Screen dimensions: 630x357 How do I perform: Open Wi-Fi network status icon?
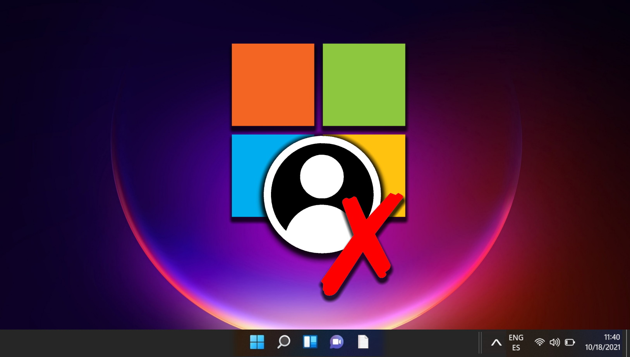[x=539, y=342]
